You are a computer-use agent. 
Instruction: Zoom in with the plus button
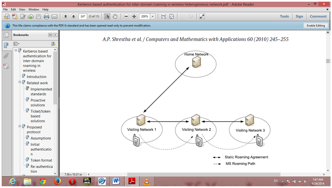click(x=134, y=17)
